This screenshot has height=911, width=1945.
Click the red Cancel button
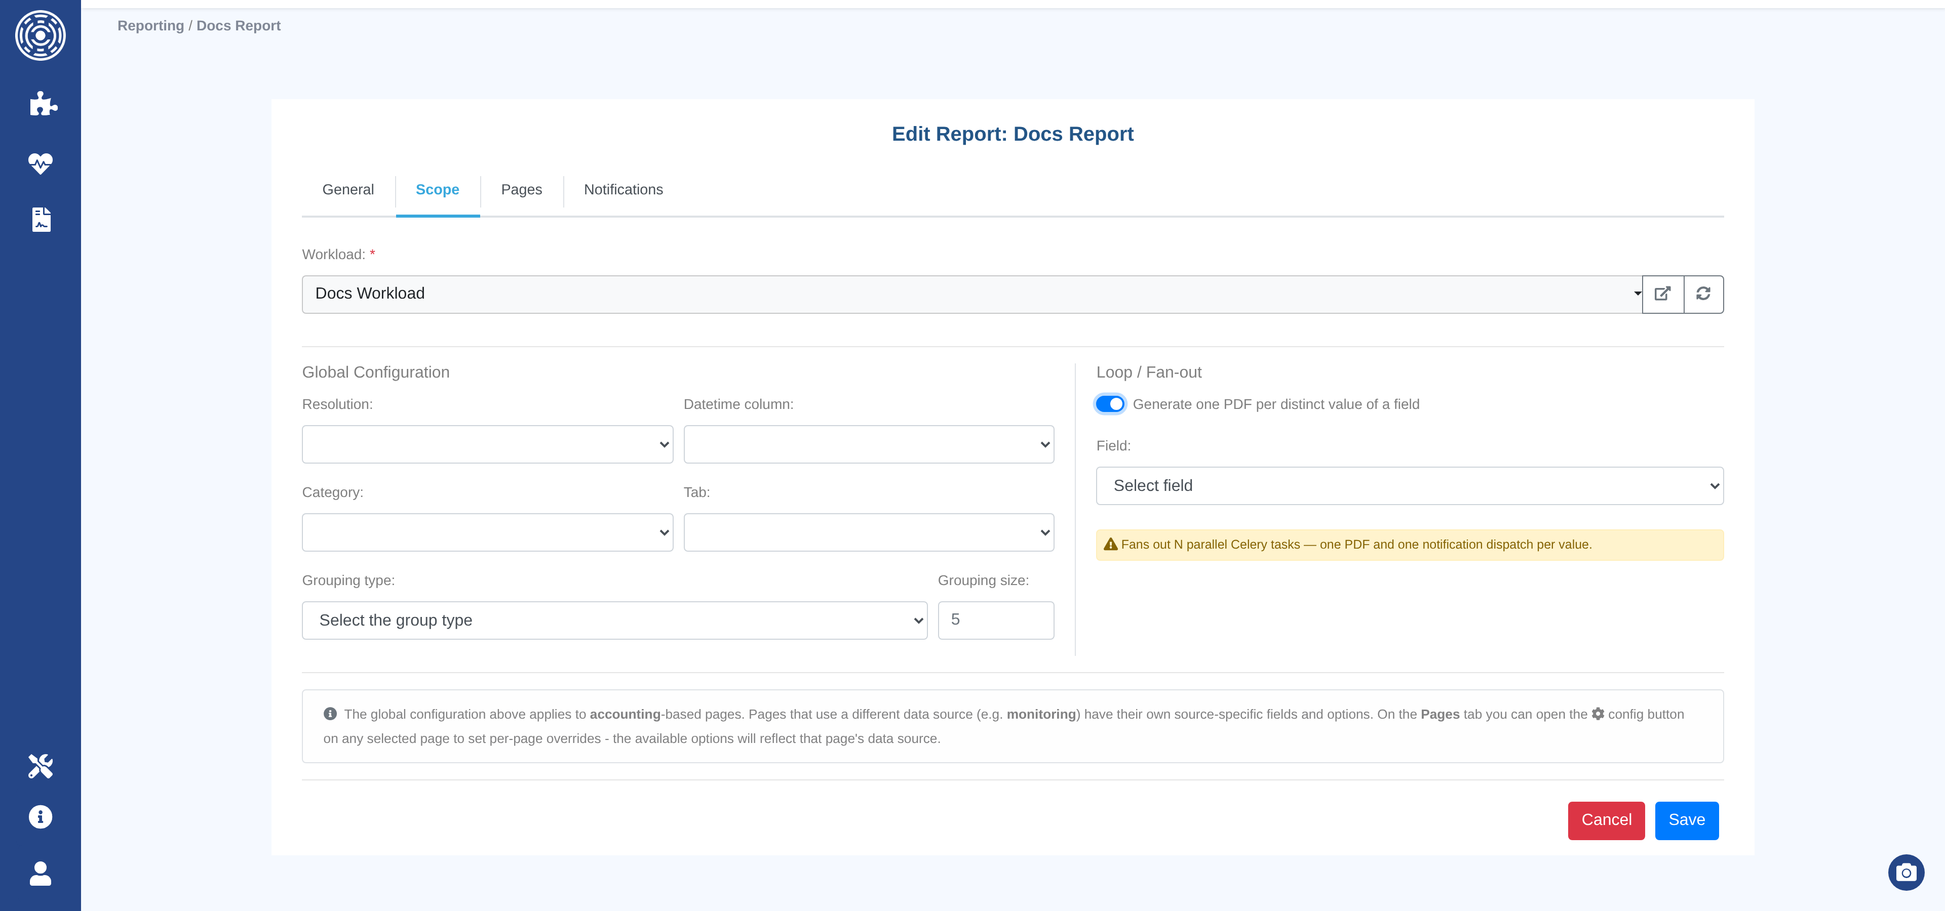[1606, 820]
